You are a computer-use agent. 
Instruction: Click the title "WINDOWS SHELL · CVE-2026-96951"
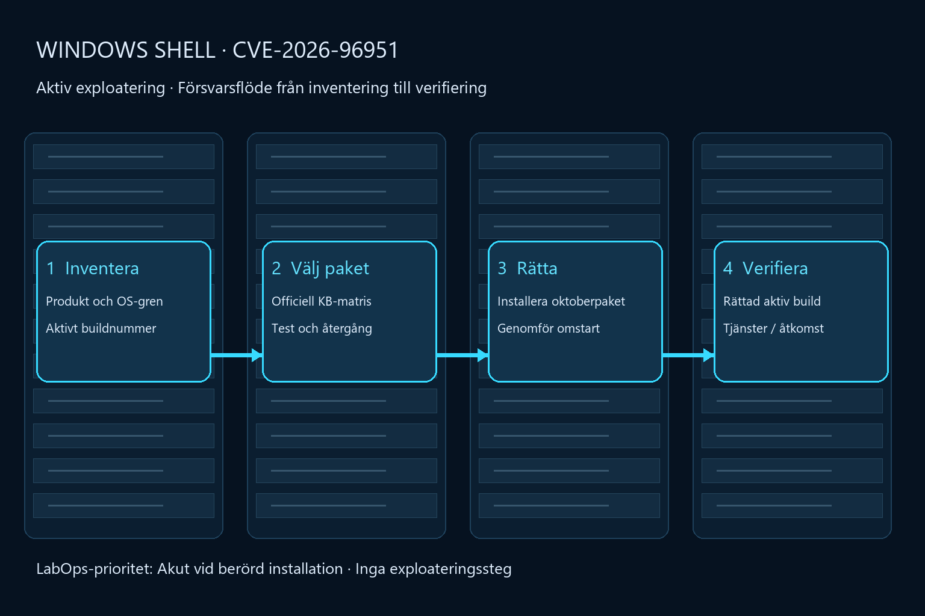coord(217,51)
